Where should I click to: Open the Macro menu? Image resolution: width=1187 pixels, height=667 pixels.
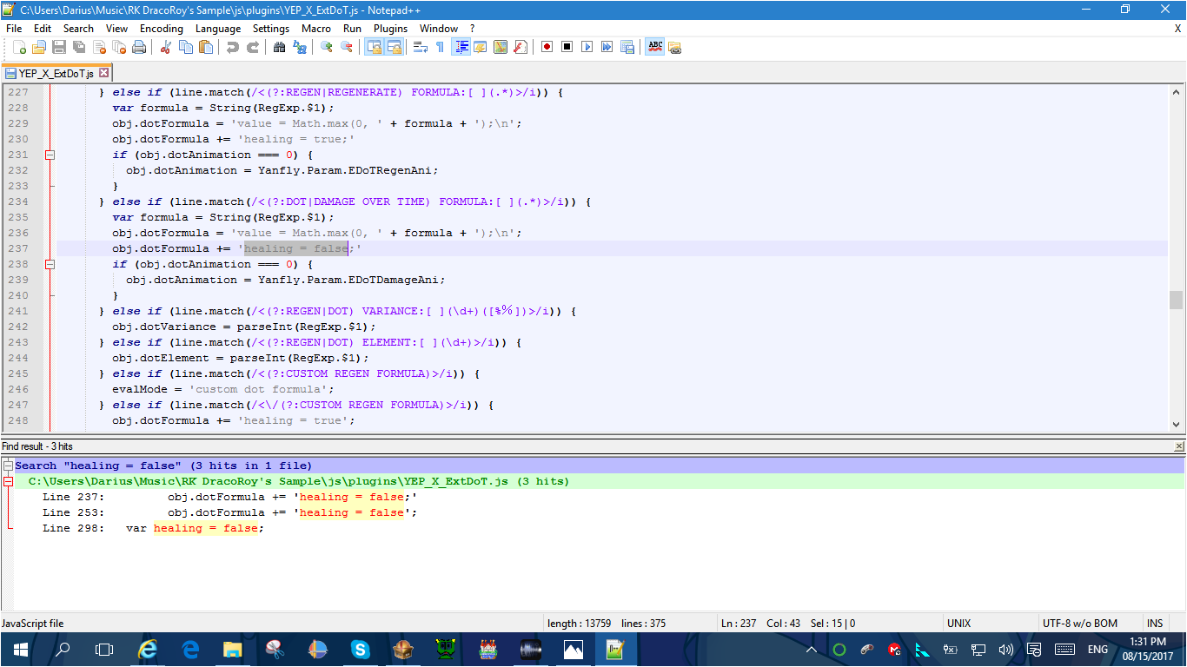point(316,28)
